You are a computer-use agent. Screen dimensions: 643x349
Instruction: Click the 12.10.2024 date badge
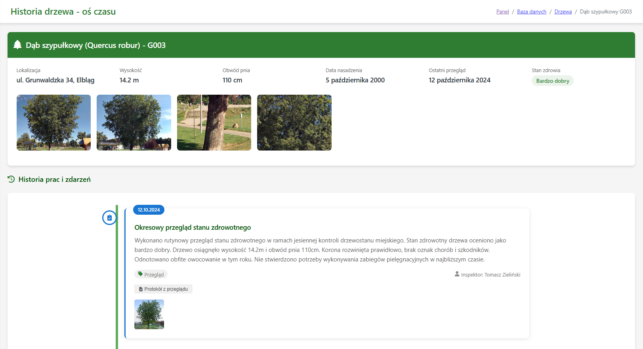click(x=149, y=210)
